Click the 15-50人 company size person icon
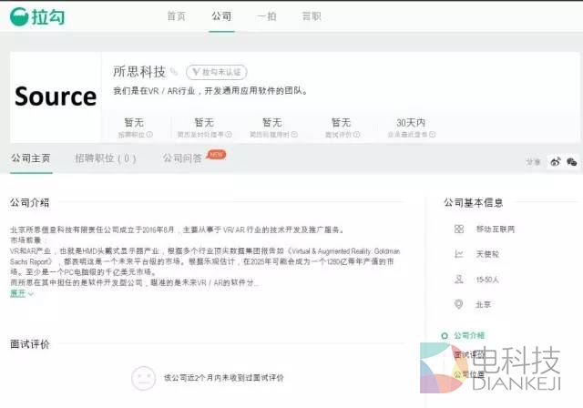 459,279
